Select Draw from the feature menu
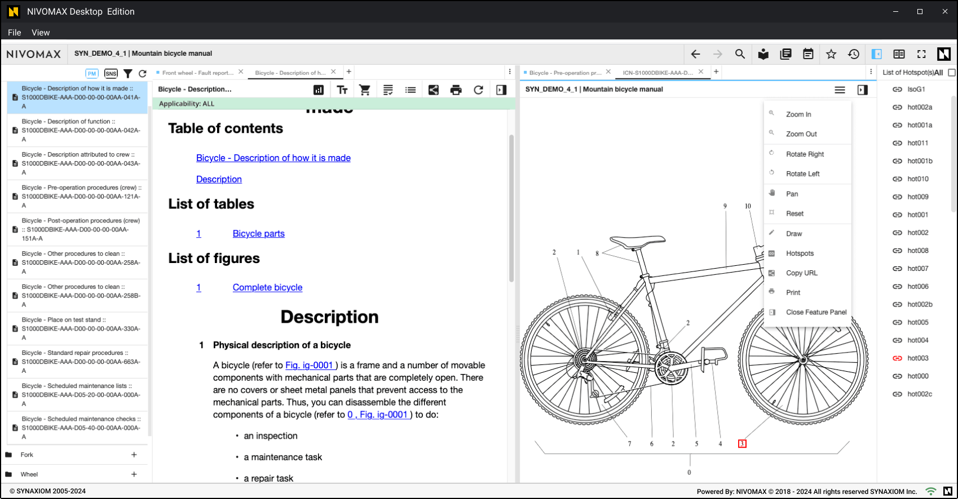 [x=807, y=234]
